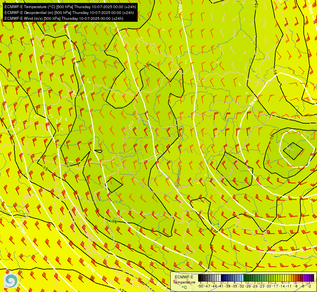Click the bright yellow swatch above -14 in legend
The height and width of the screenshot is (292, 317).
click(x=283, y=278)
